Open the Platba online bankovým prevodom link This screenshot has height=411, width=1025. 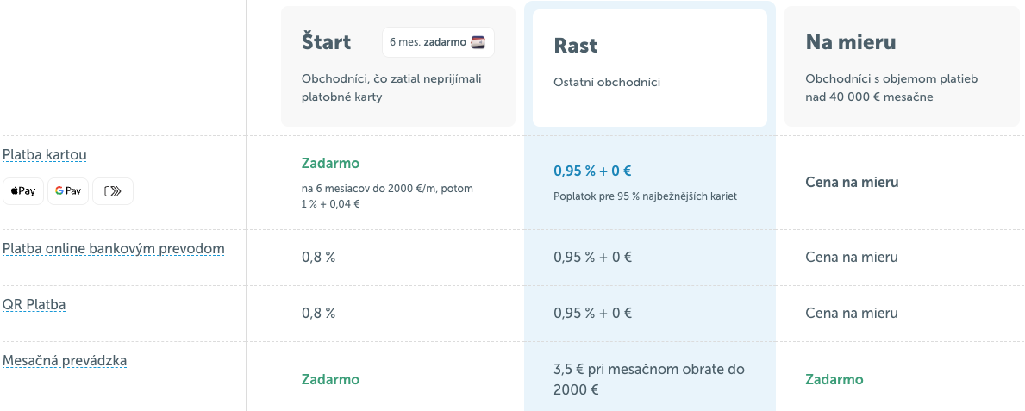point(113,249)
